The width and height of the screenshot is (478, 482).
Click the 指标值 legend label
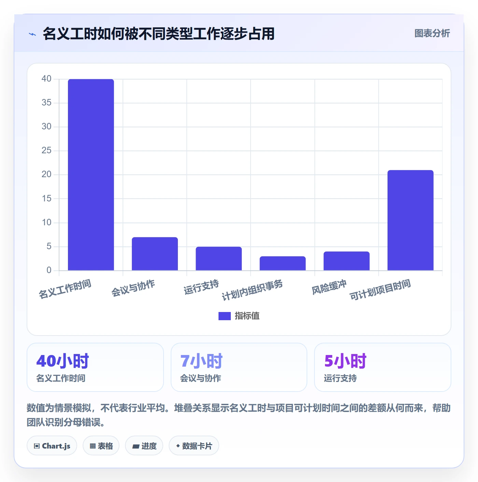tap(247, 316)
